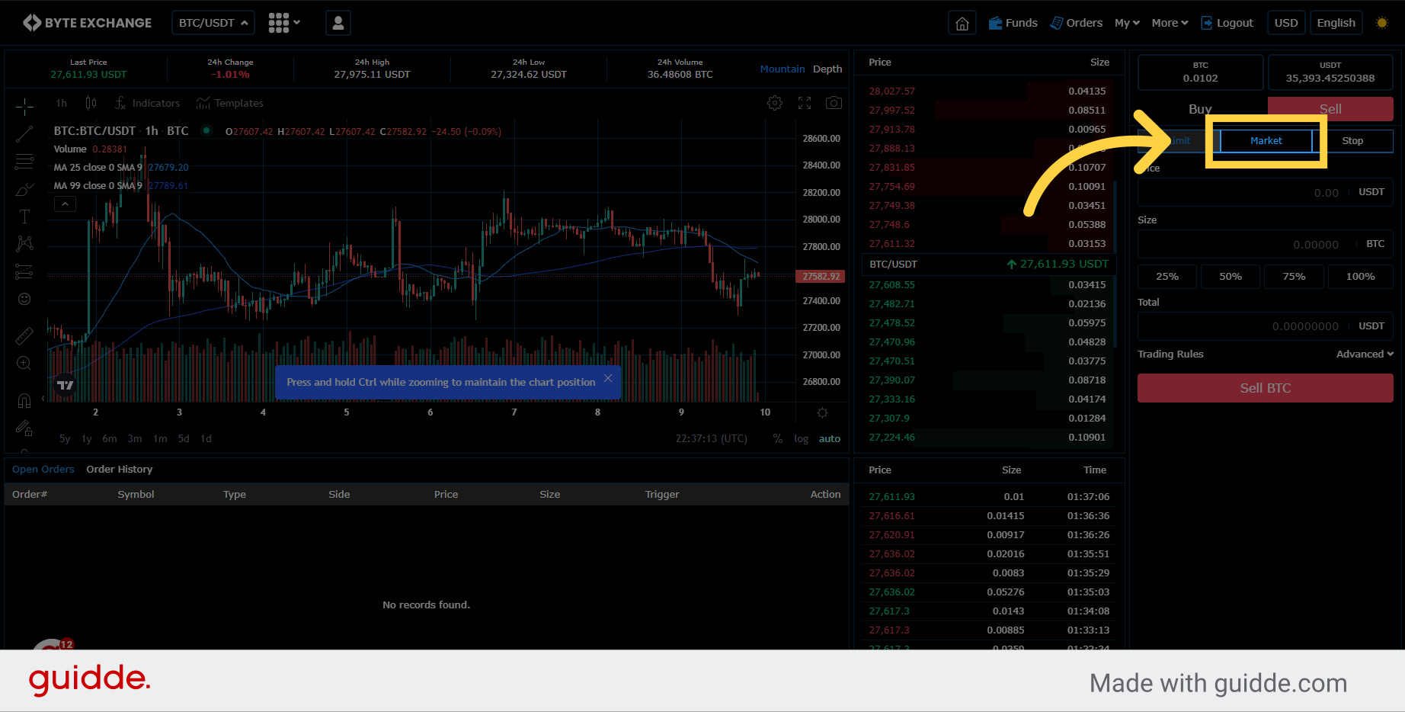This screenshot has height=712, width=1405.
Task: Switch to Mountain chart view
Action: (782, 69)
